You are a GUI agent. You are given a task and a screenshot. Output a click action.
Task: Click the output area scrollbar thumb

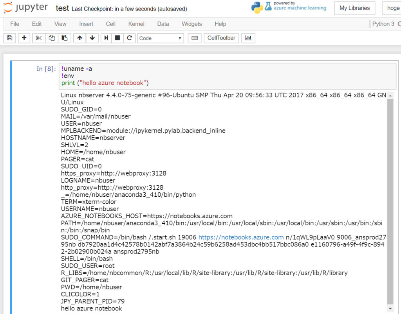[390, 201]
